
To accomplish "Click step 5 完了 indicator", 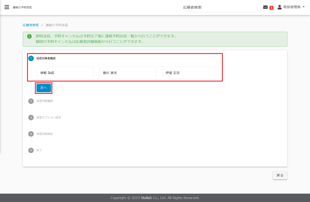I will tap(31, 150).
